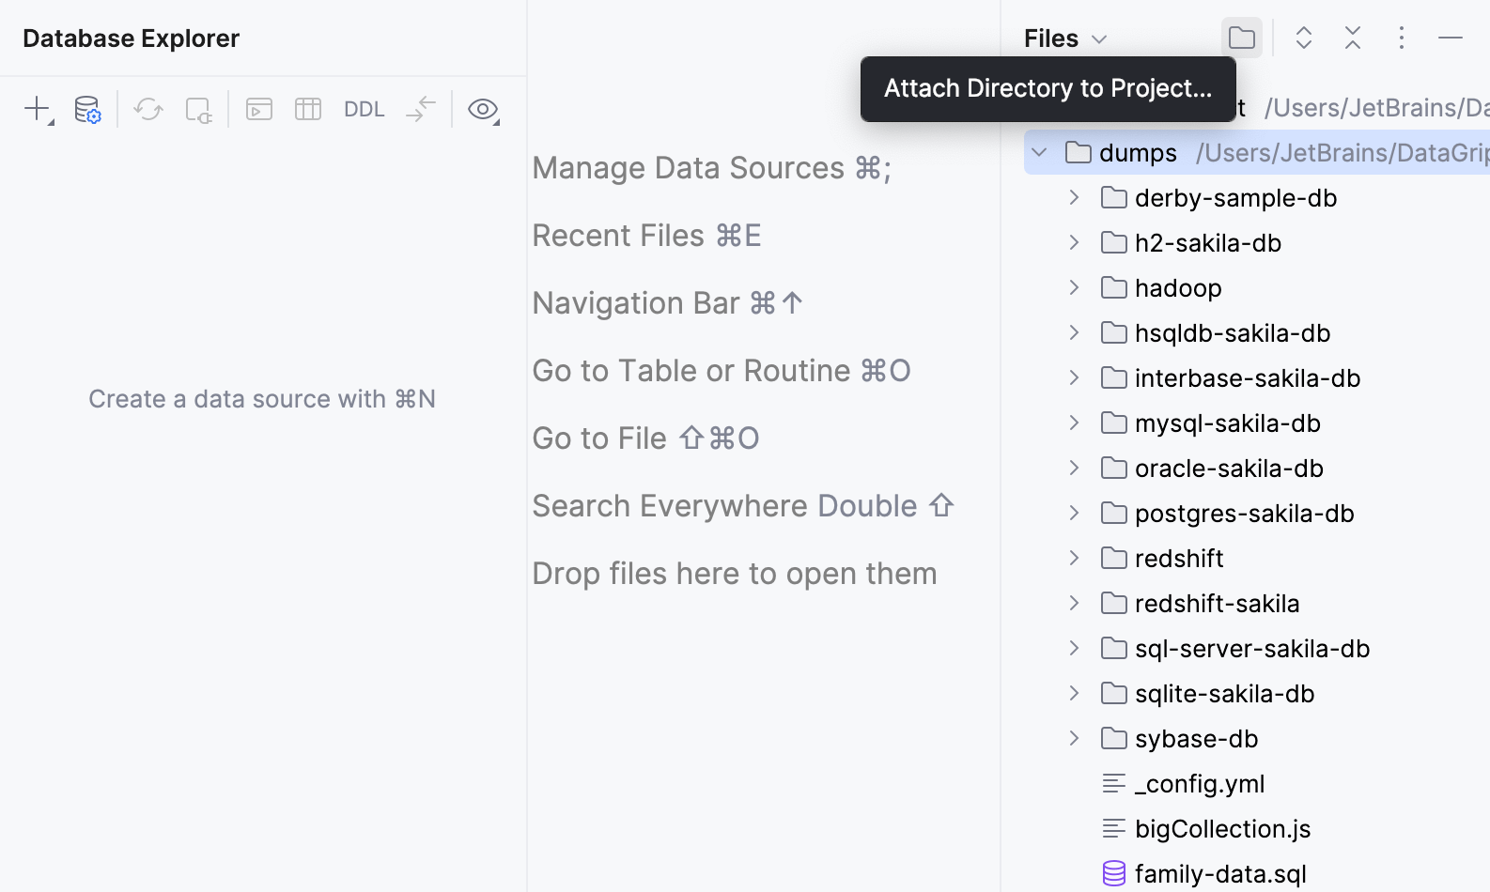Click the DDL toolbar button
The image size is (1490, 892).
365,109
